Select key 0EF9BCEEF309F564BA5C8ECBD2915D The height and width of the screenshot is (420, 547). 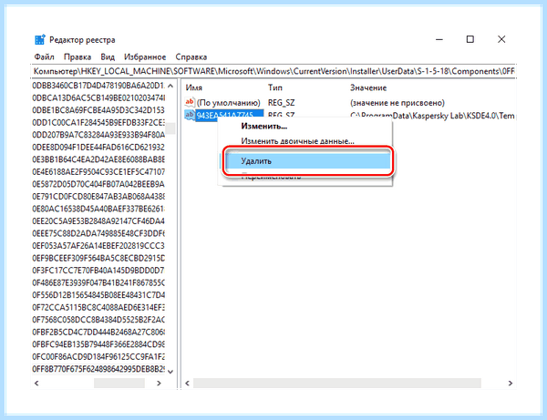98,258
